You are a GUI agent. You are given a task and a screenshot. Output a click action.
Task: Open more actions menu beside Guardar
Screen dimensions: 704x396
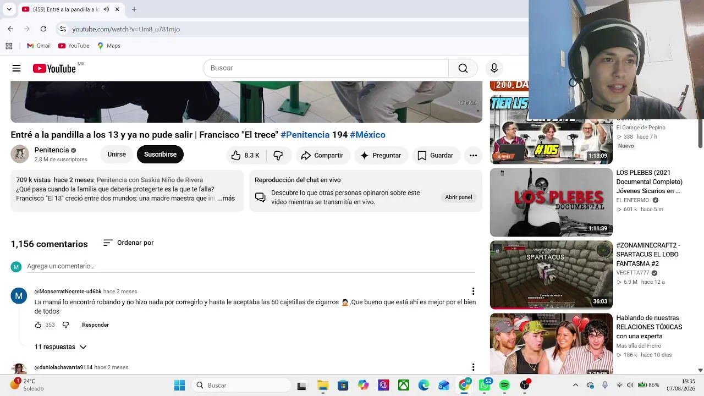point(473,156)
